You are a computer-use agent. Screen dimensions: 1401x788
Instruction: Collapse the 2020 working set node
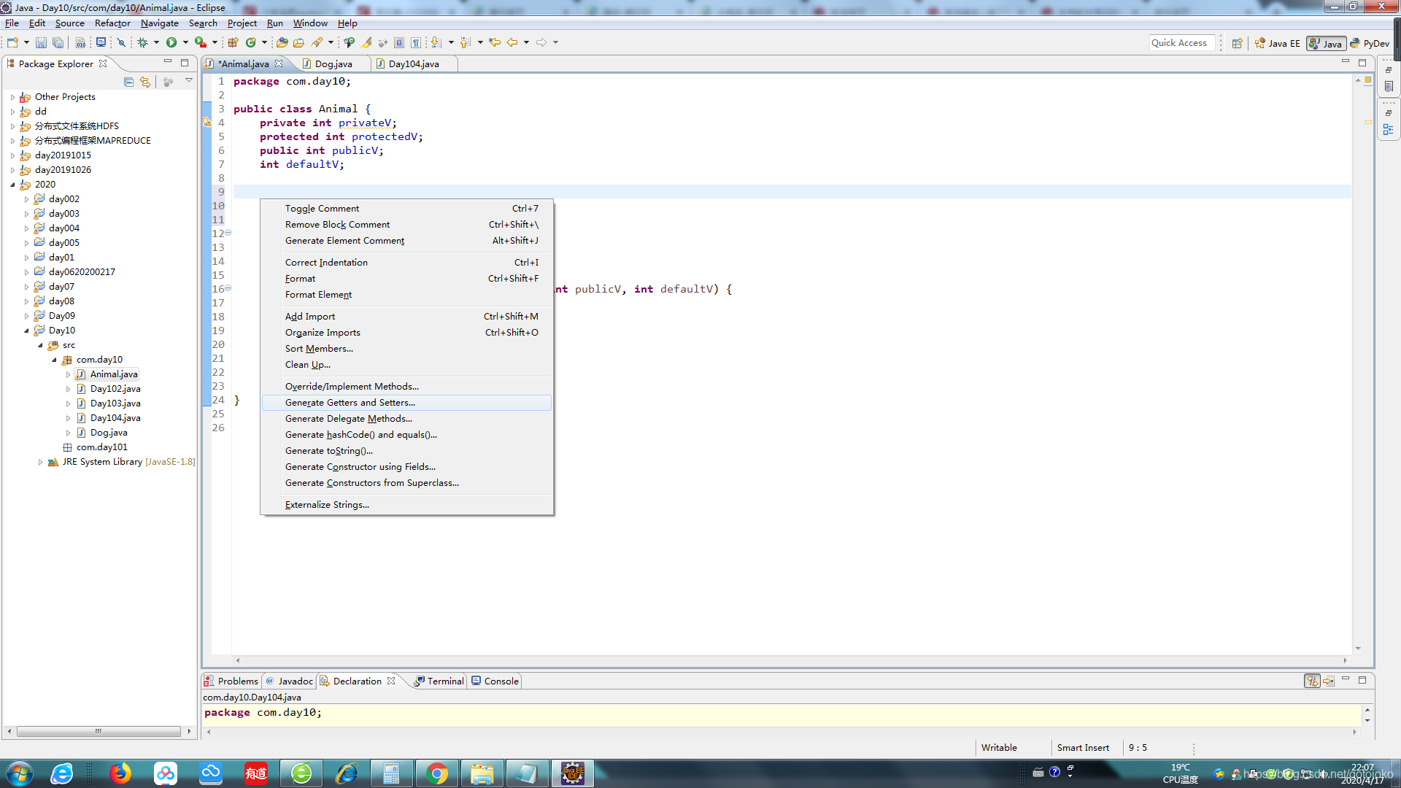click(x=12, y=185)
